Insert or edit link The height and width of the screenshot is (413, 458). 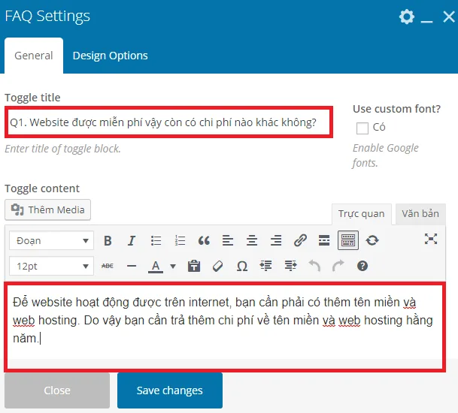pyautogui.click(x=300, y=240)
